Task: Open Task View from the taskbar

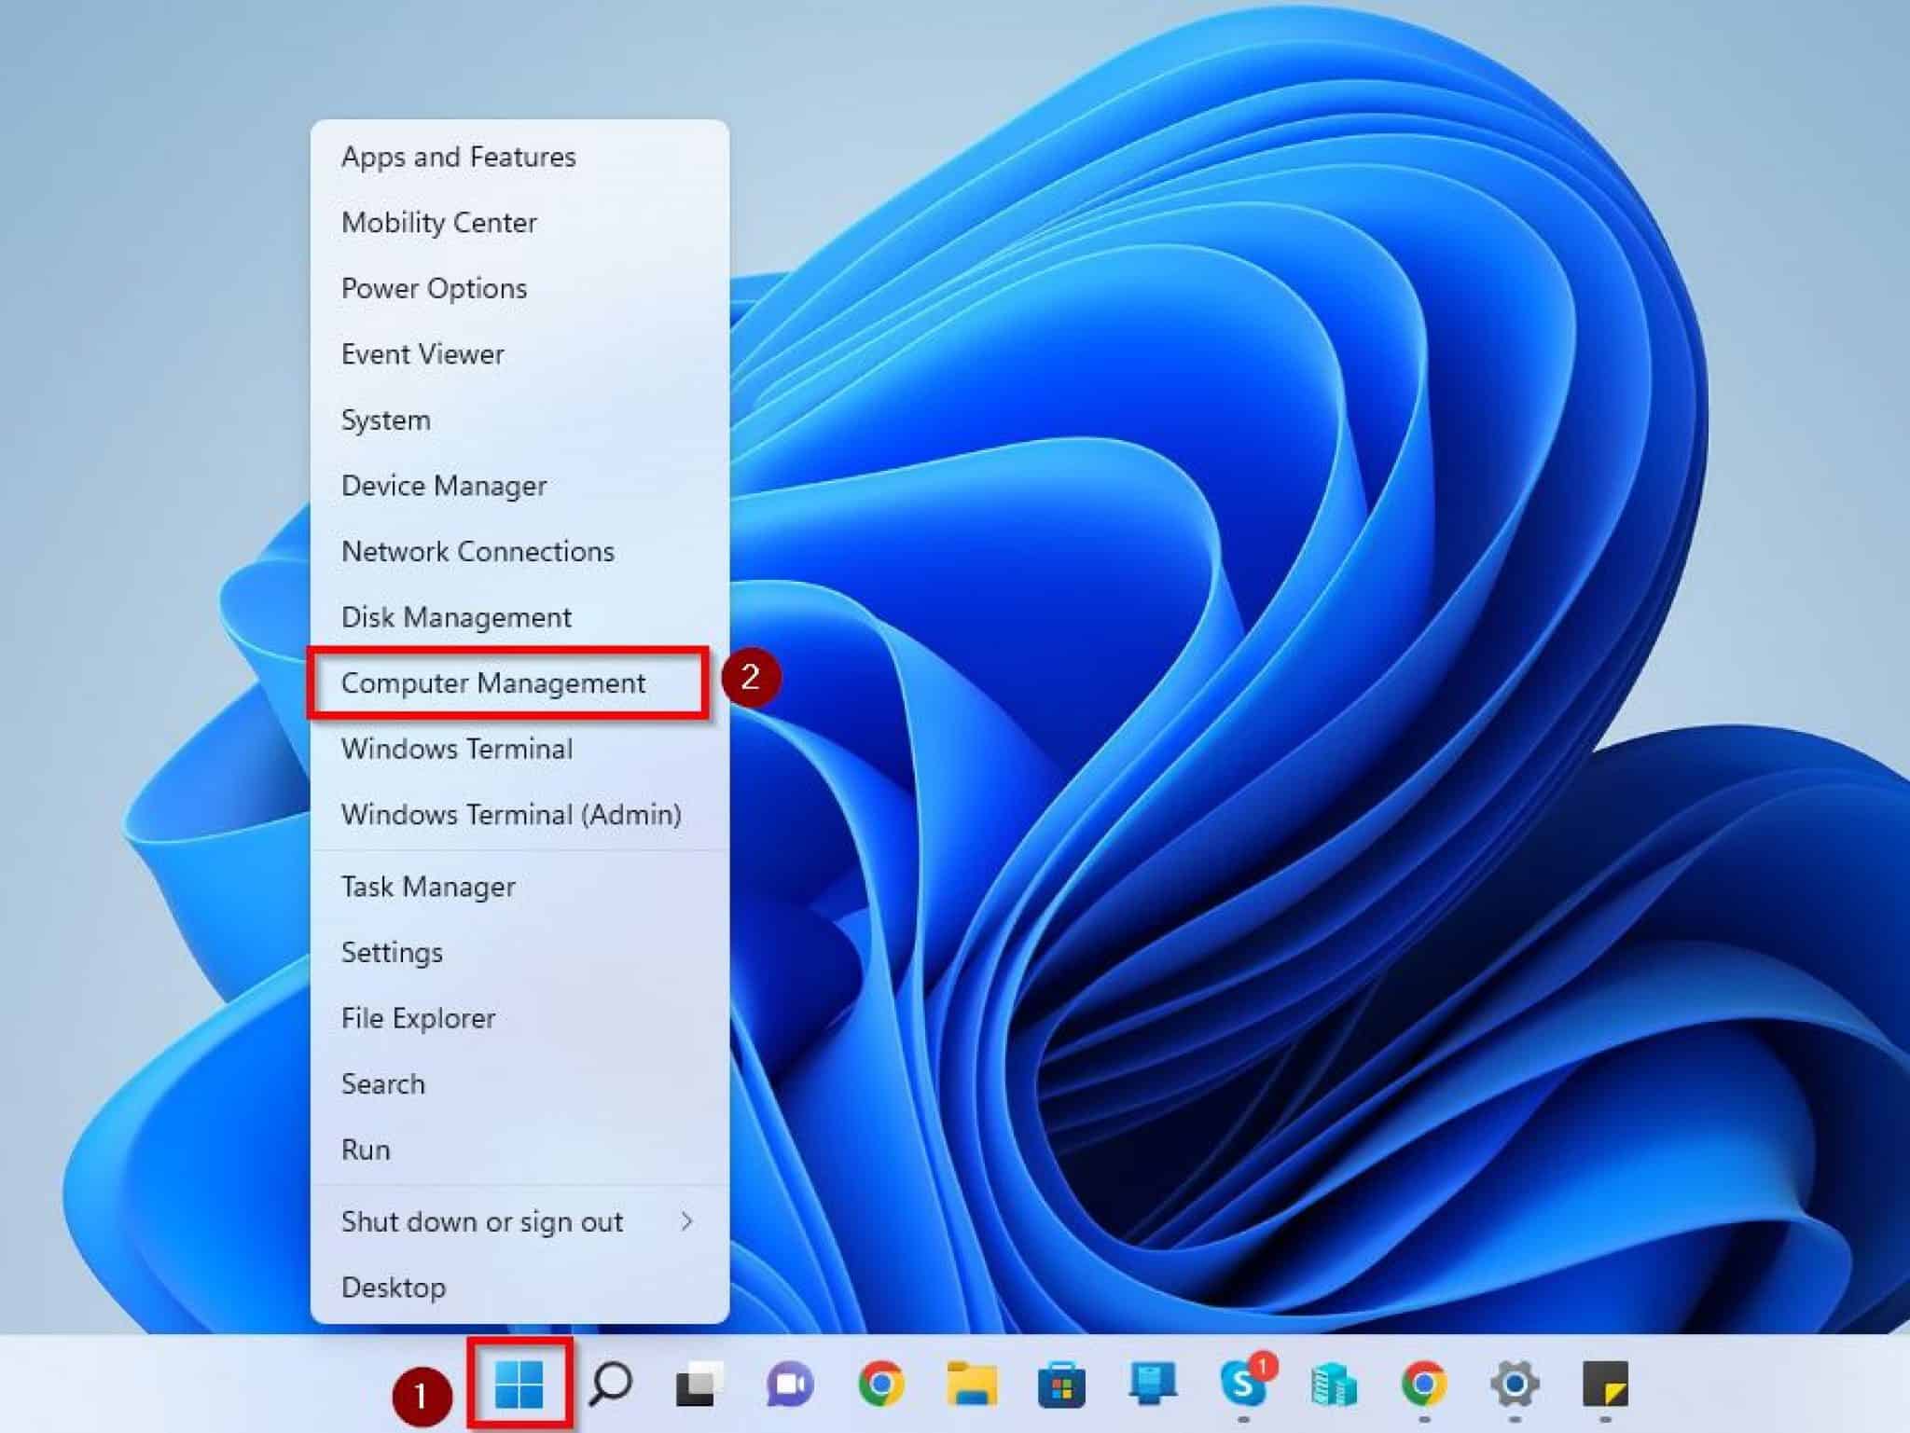Action: pos(697,1386)
